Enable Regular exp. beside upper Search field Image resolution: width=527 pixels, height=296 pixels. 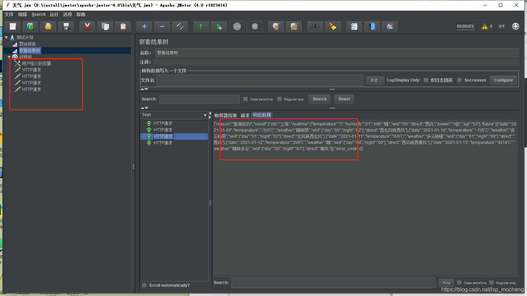(279, 99)
